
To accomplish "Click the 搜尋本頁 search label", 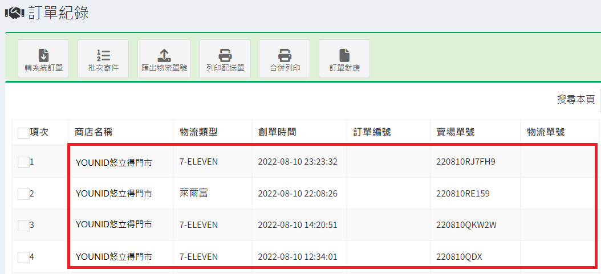I will [575, 100].
